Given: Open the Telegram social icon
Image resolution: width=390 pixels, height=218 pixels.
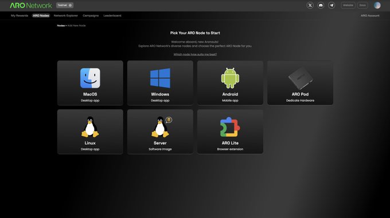Looking at the screenshot, I should tap(331, 5).
